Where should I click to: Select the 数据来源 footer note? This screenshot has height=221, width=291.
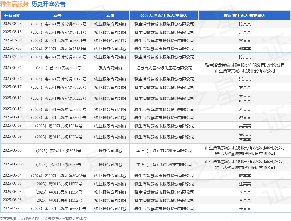[43, 218]
